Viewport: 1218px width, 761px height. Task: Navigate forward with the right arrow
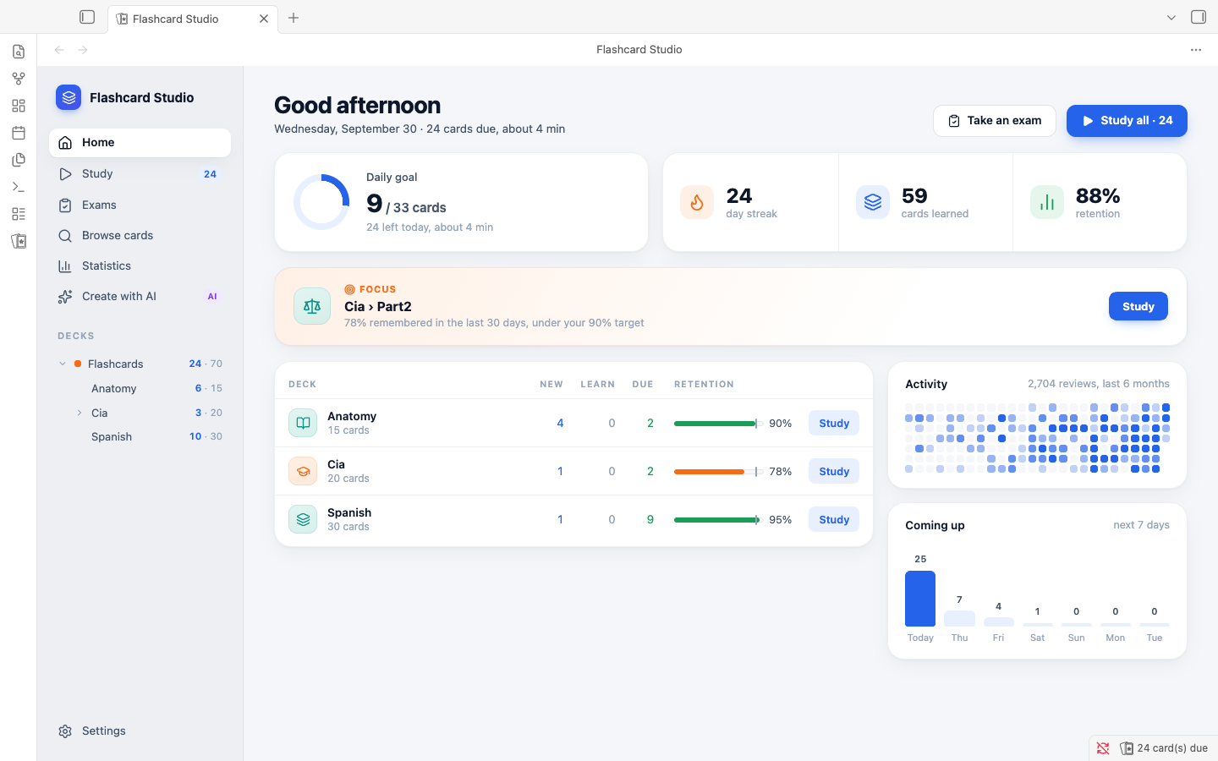click(83, 50)
